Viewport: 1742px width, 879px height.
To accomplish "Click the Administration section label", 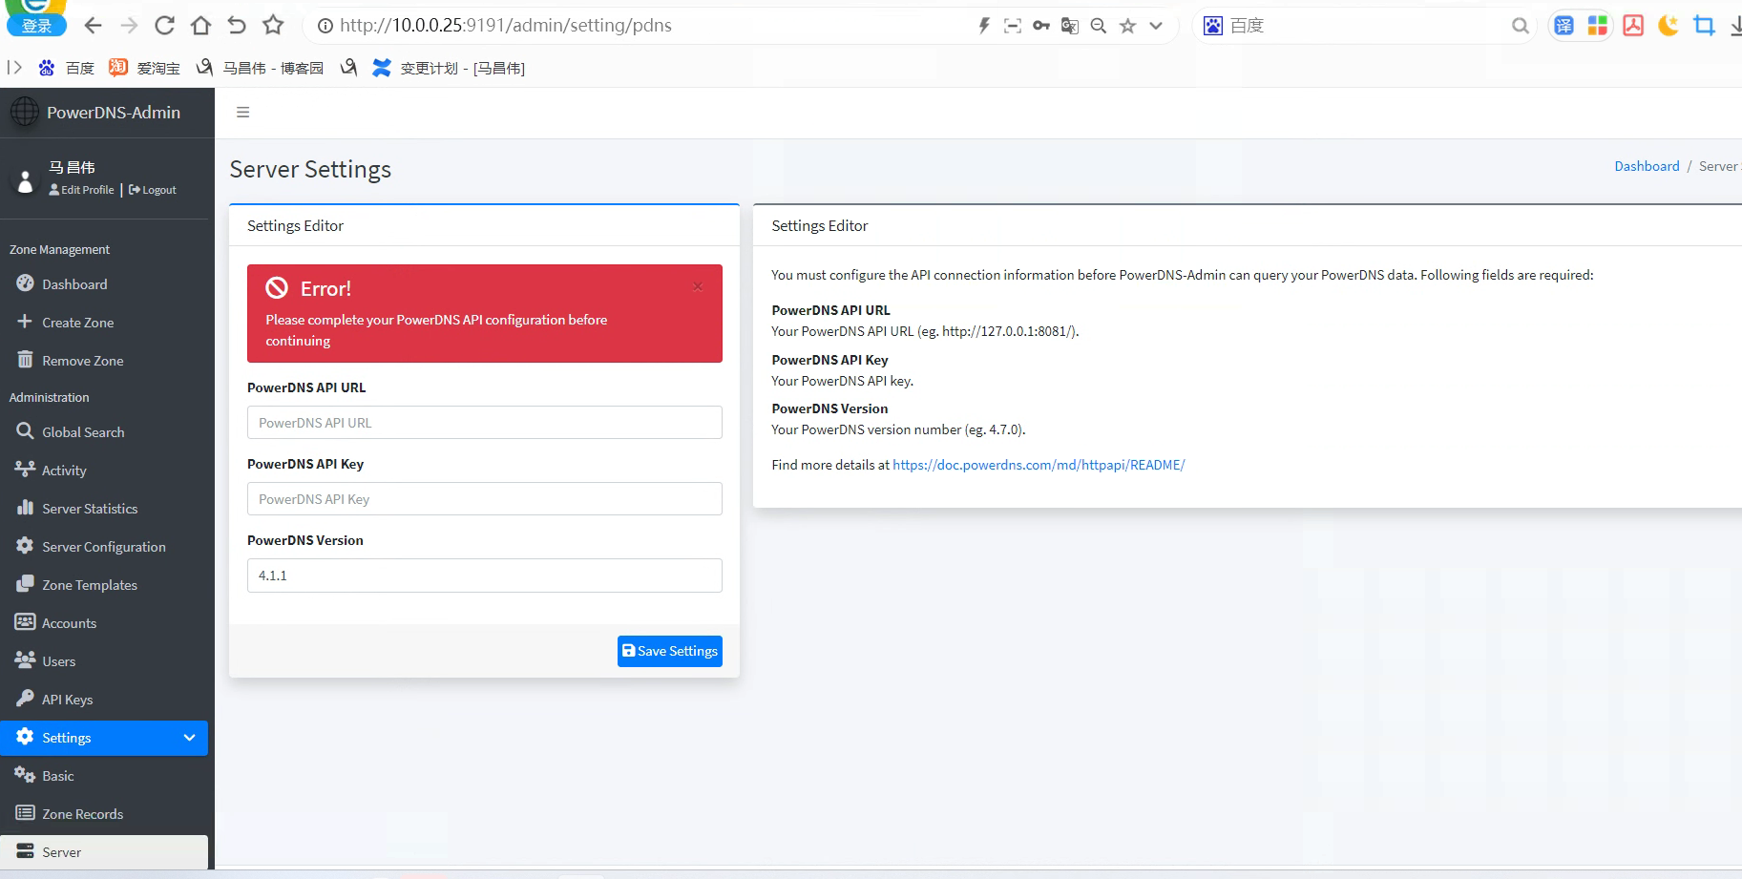I will (x=49, y=397).
